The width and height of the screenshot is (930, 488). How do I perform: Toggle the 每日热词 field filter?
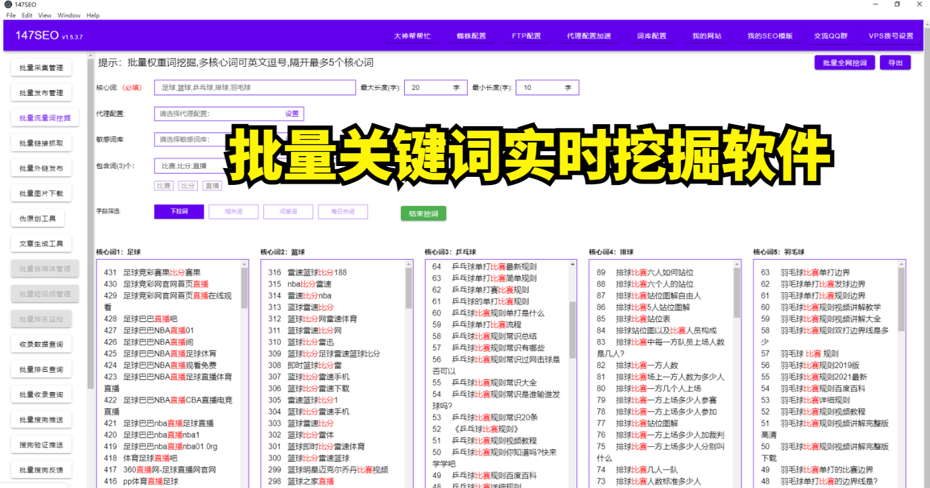343,211
